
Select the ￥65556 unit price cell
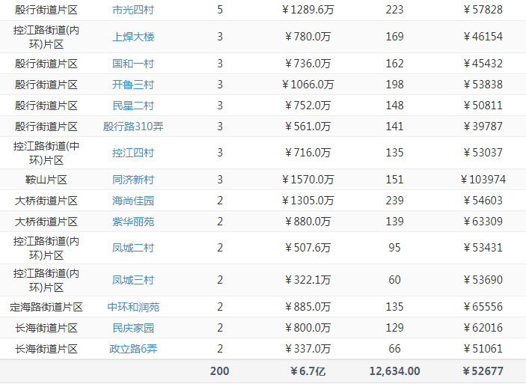coord(483,307)
